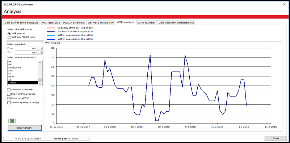Image resolution: width=290 pixels, height=143 pixels.
Task: Enable Show WIP in process checkbox
Action: click(x=9, y=94)
